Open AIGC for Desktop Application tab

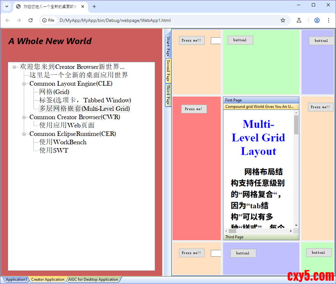click(93, 279)
